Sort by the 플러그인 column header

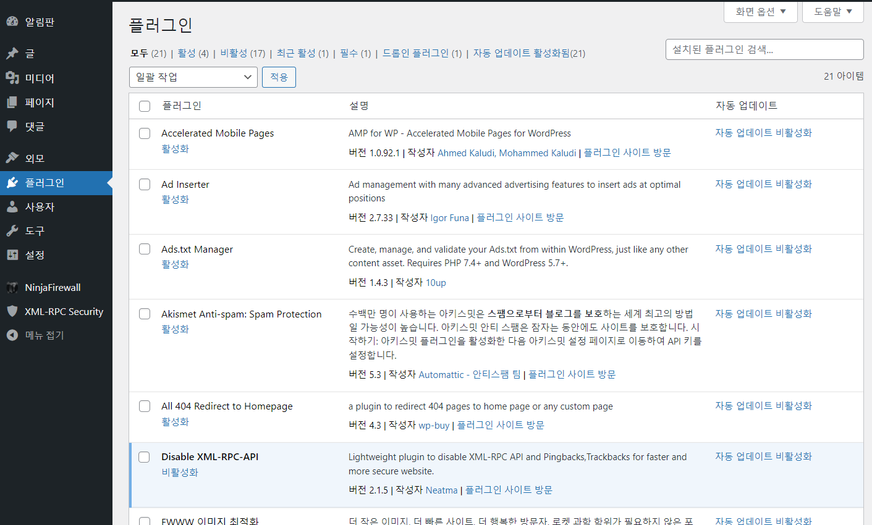[x=182, y=106]
